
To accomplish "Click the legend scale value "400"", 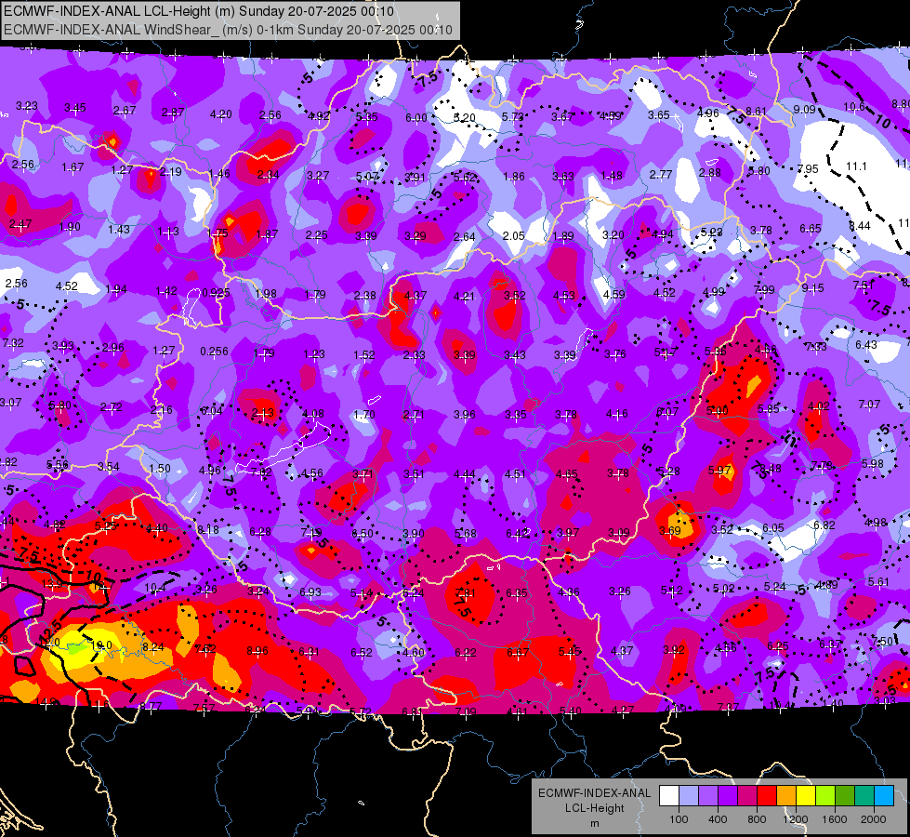I will tap(718, 819).
